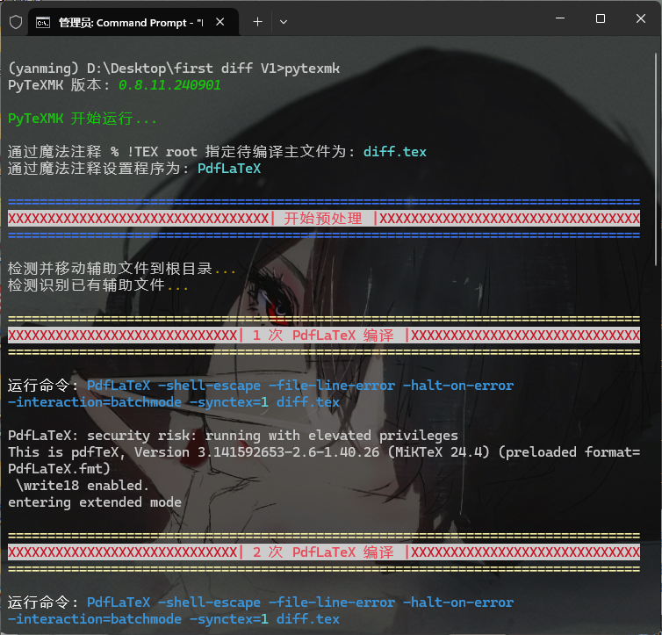Image resolution: width=662 pixels, height=635 pixels.
Task: Click the shield icon left of the tab
Action: [x=16, y=22]
